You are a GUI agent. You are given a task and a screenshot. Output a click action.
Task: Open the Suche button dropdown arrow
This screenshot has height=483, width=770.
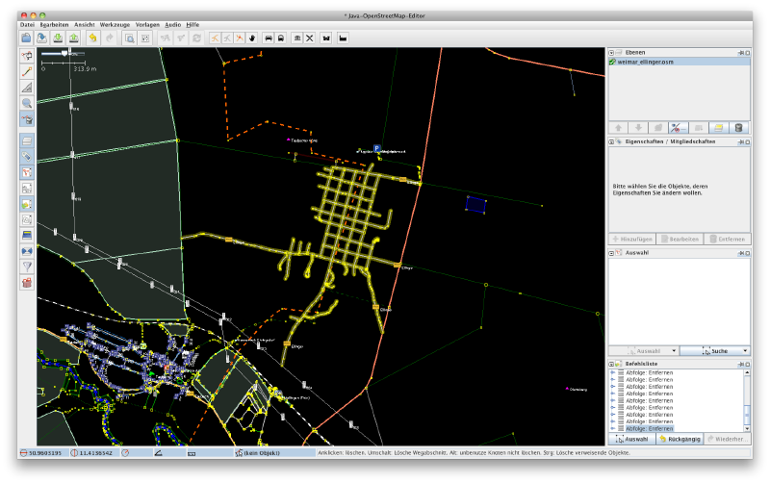(744, 352)
